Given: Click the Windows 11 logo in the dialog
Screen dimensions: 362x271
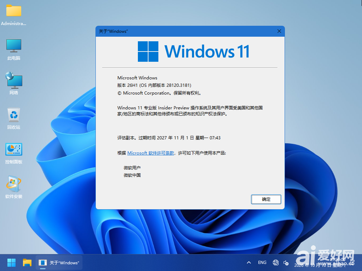Looking at the screenshot, I should point(193,52).
